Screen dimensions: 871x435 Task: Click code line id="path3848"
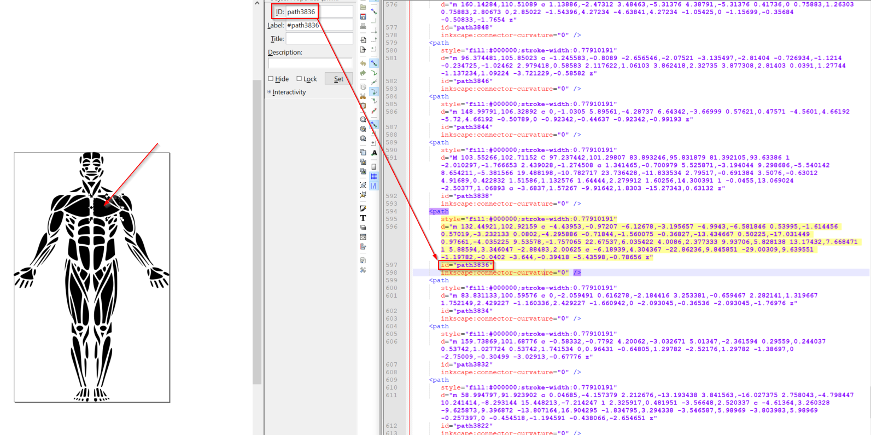pyautogui.click(x=466, y=27)
